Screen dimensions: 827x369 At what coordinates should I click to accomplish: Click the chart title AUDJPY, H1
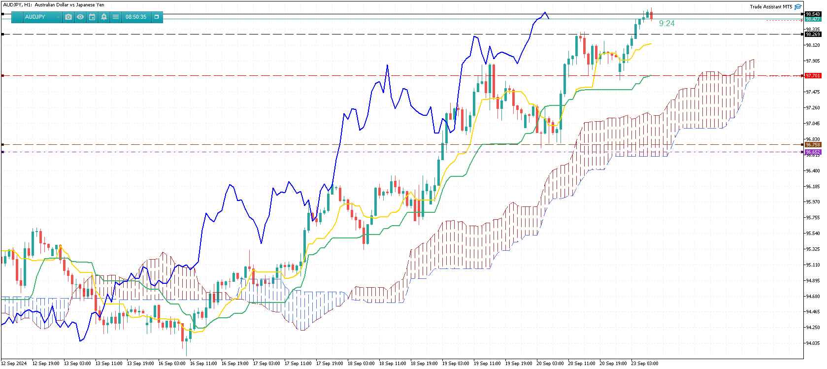pos(54,5)
